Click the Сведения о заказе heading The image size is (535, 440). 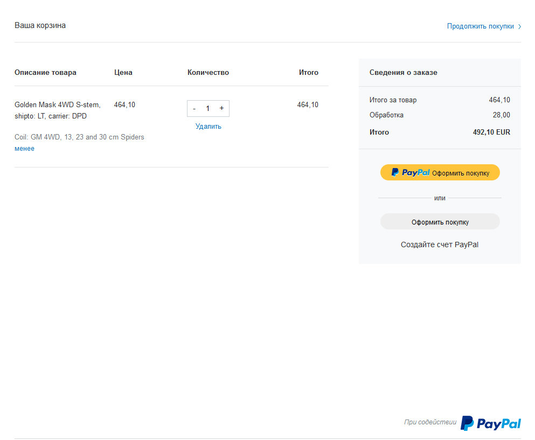(x=403, y=73)
